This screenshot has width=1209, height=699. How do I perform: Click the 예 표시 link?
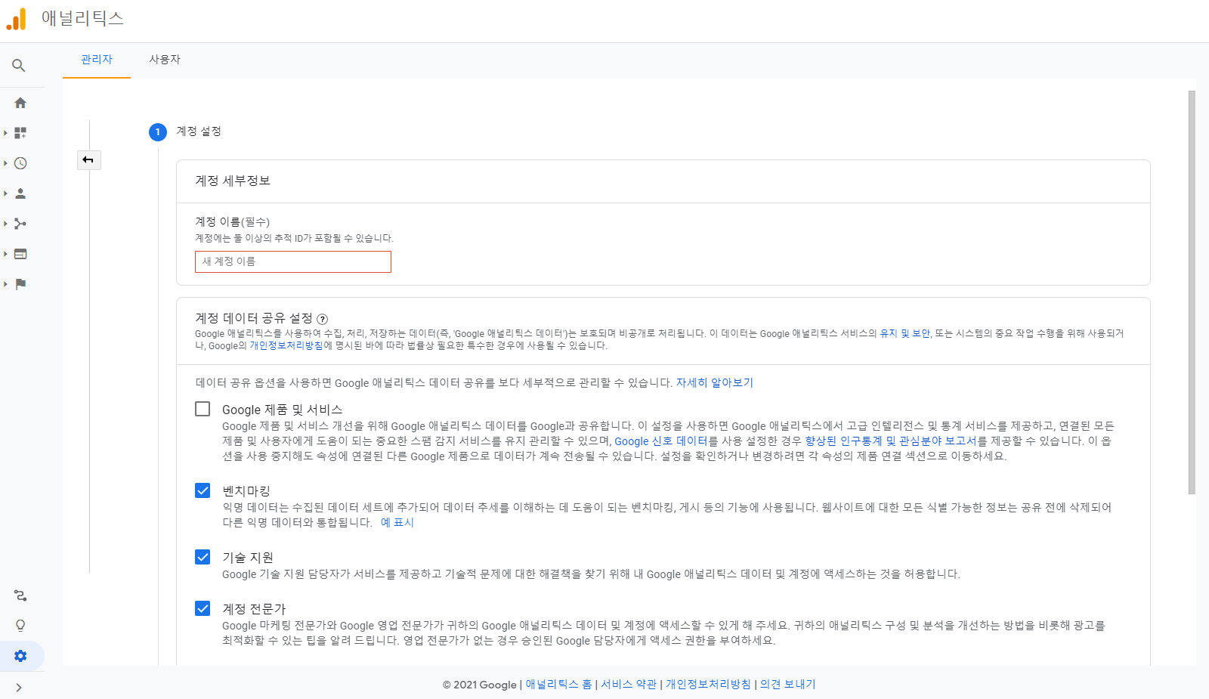coord(397,522)
